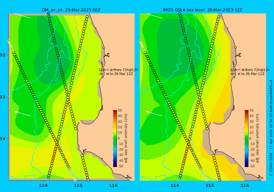Click longitude label '115' under the right map
Screen dimensions: 274x192
(210, 185)
